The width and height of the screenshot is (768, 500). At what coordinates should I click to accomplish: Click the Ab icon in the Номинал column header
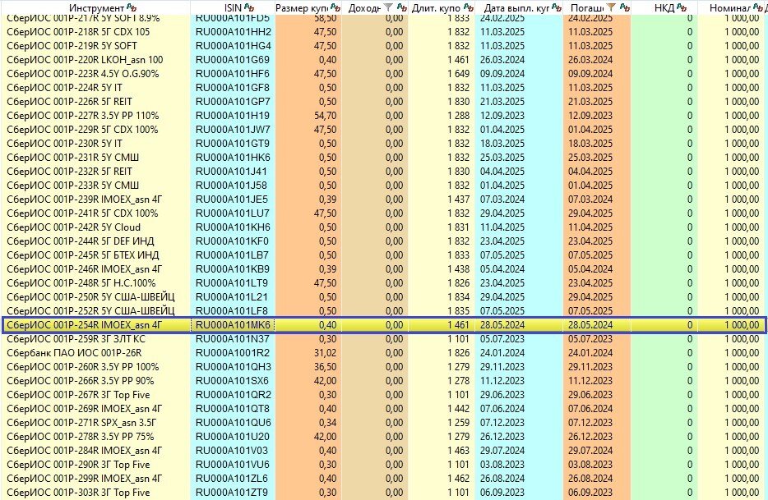(757, 7)
